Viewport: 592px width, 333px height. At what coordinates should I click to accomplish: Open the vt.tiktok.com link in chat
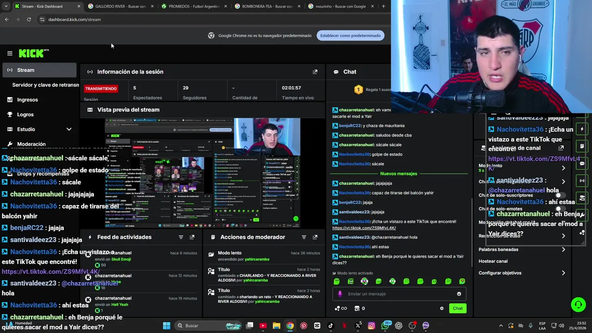pyautogui.click(x=364, y=228)
